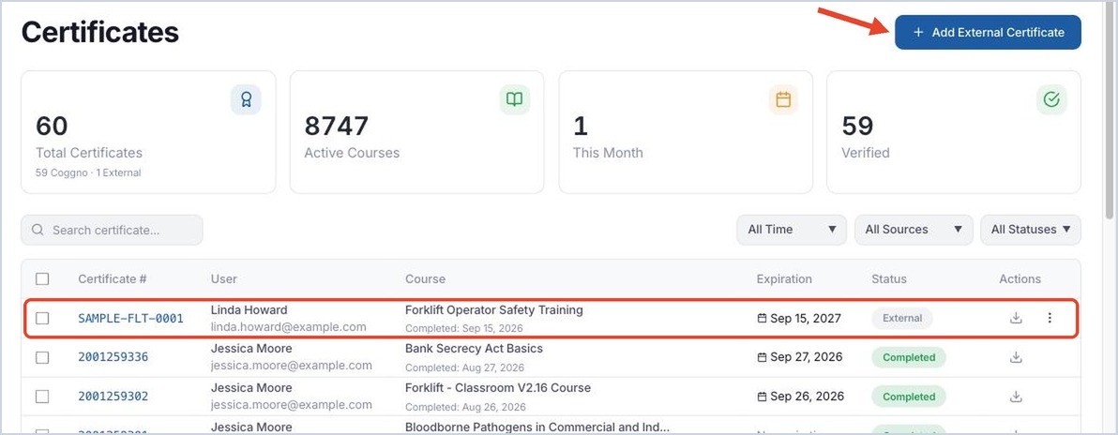Click the checkmark icon on Verified card
The width and height of the screenshot is (1118, 435).
(x=1051, y=99)
